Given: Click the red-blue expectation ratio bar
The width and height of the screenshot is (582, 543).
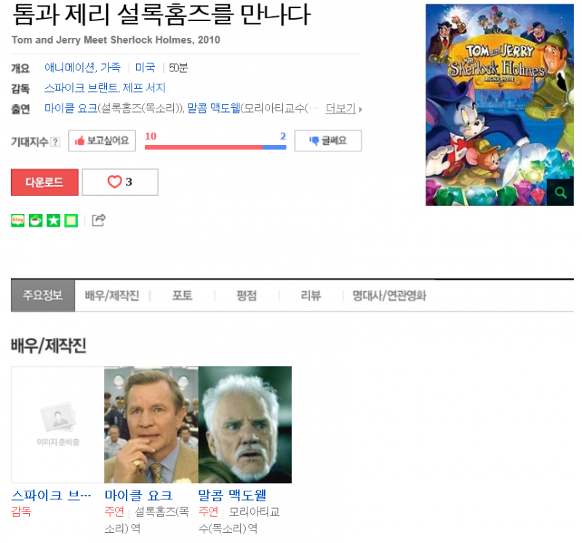Looking at the screenshot, I should point(215,147).
